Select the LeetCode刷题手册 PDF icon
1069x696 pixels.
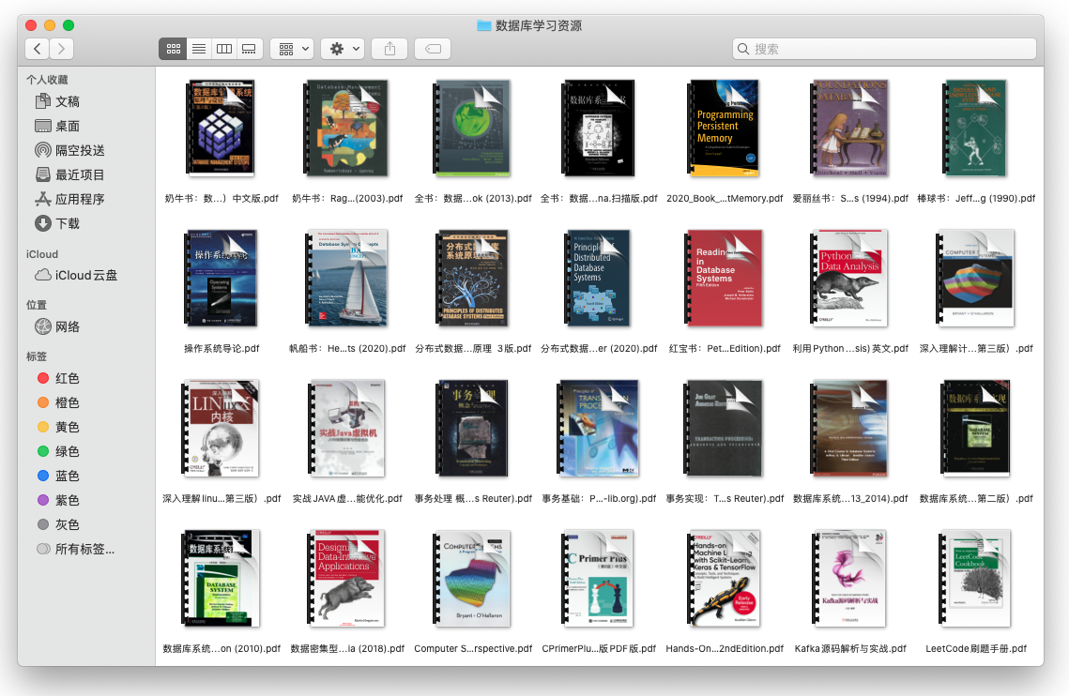coord(975,578)
